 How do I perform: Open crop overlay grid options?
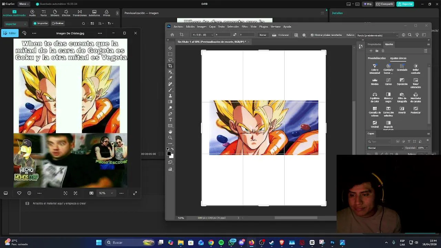point(296,35)
